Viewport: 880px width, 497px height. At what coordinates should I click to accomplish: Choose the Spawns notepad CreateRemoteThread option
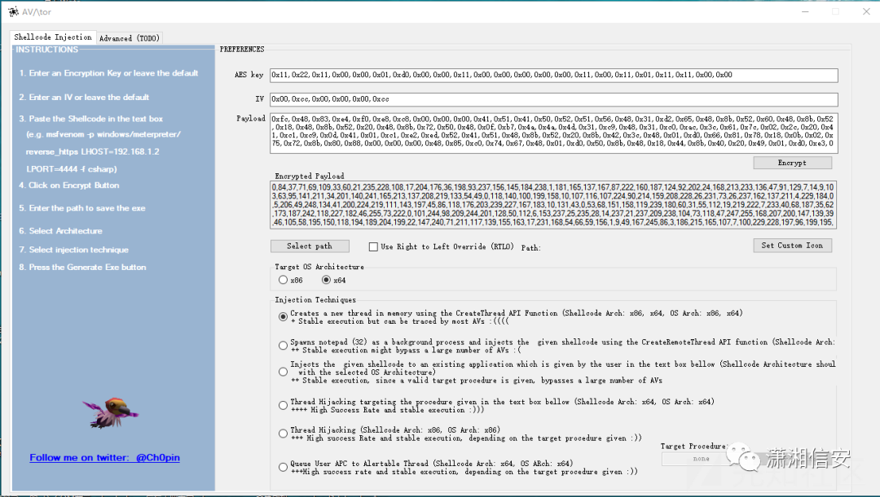tap(283, 345)
